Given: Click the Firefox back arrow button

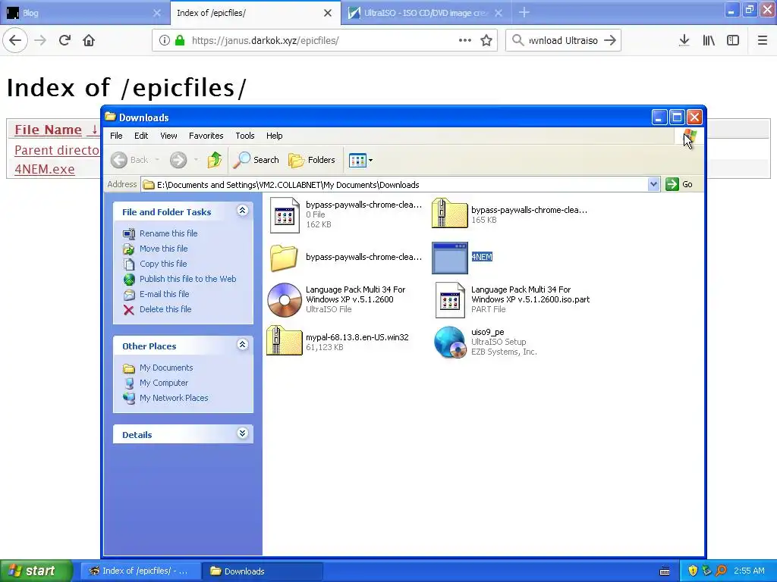Looking at the screenshot, I should point(15,41).
